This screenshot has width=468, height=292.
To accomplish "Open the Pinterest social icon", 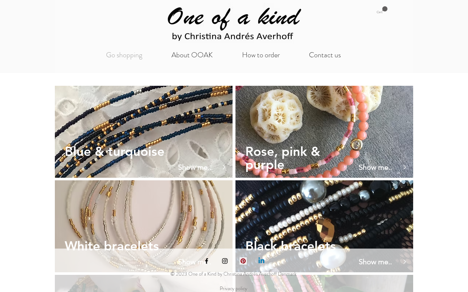I will point(243,261).
